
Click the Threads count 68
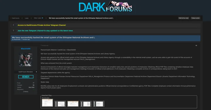33,85
